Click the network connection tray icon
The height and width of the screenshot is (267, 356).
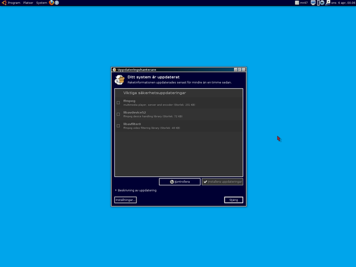click(328, 3)
